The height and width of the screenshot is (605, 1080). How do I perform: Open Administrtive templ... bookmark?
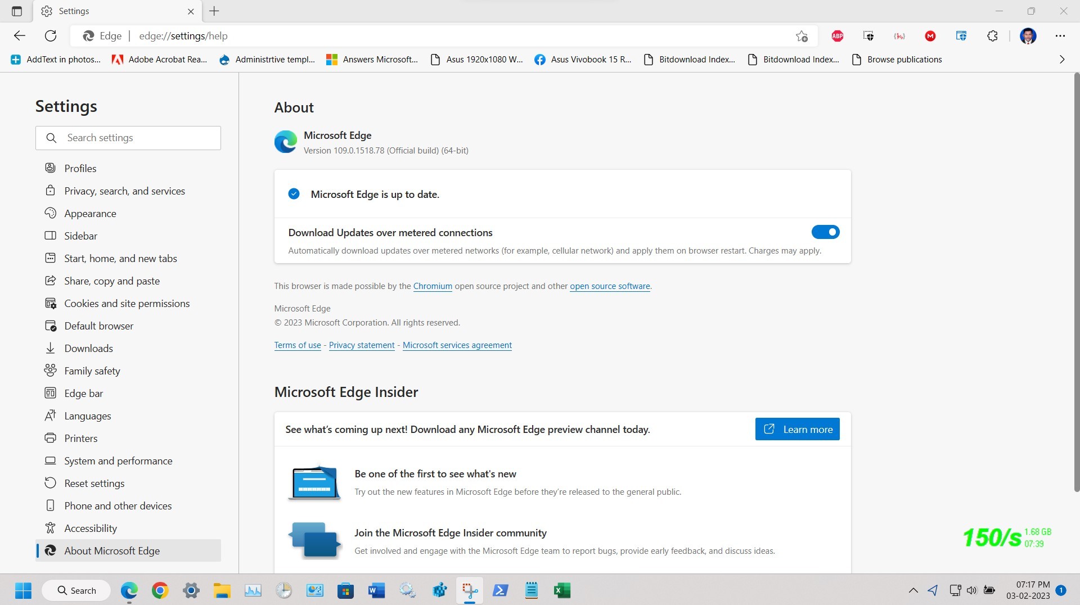click(x=267, y=60)
